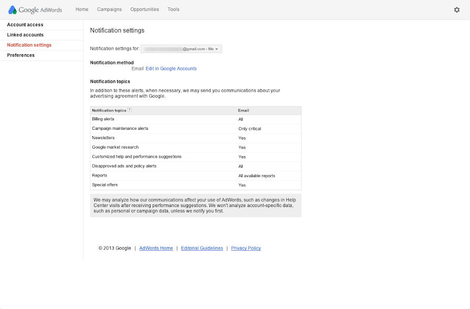The image size is (470, 309).
Task: Go to the Home tab
Action: point(82,9)
